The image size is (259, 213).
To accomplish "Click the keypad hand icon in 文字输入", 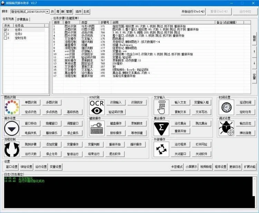I will coord(161,108).
